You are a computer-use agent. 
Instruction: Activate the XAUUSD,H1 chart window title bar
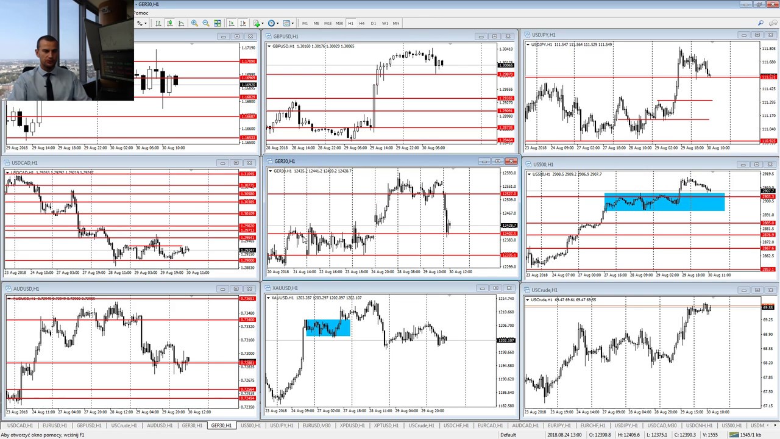point(390,288)
